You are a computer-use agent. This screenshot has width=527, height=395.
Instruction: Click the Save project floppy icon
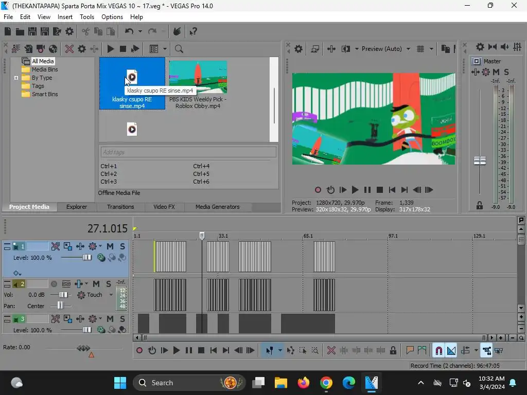pos(32,31)
